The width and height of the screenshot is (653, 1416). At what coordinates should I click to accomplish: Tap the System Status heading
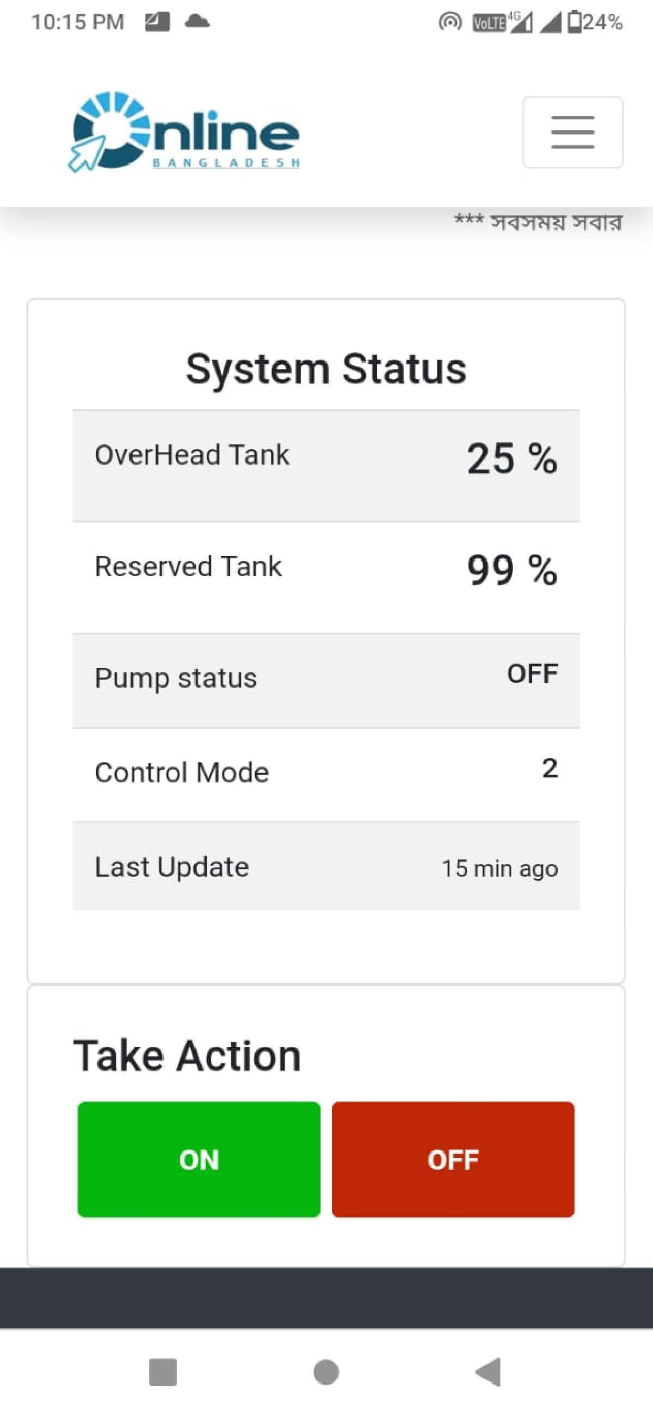[326, 369]
